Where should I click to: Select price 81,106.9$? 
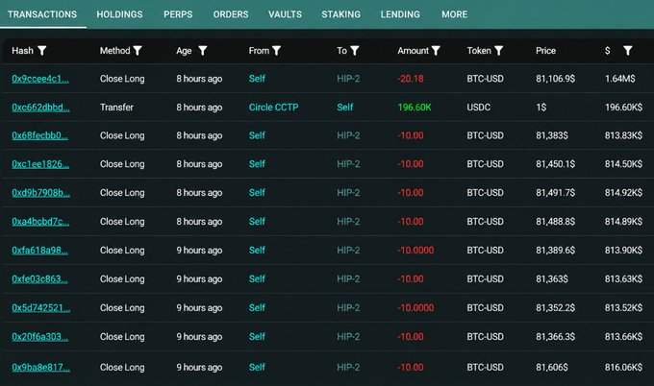555,79
